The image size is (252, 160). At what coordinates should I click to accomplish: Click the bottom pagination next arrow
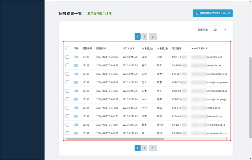pyautogui.click(x=153, y=148)
